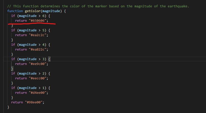
Task: Click the "#ea2c2c" hex color string
Action: coord(38,35)
